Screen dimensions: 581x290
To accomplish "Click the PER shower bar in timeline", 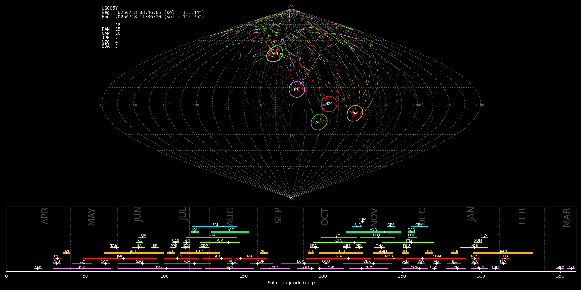I will 220,242.
